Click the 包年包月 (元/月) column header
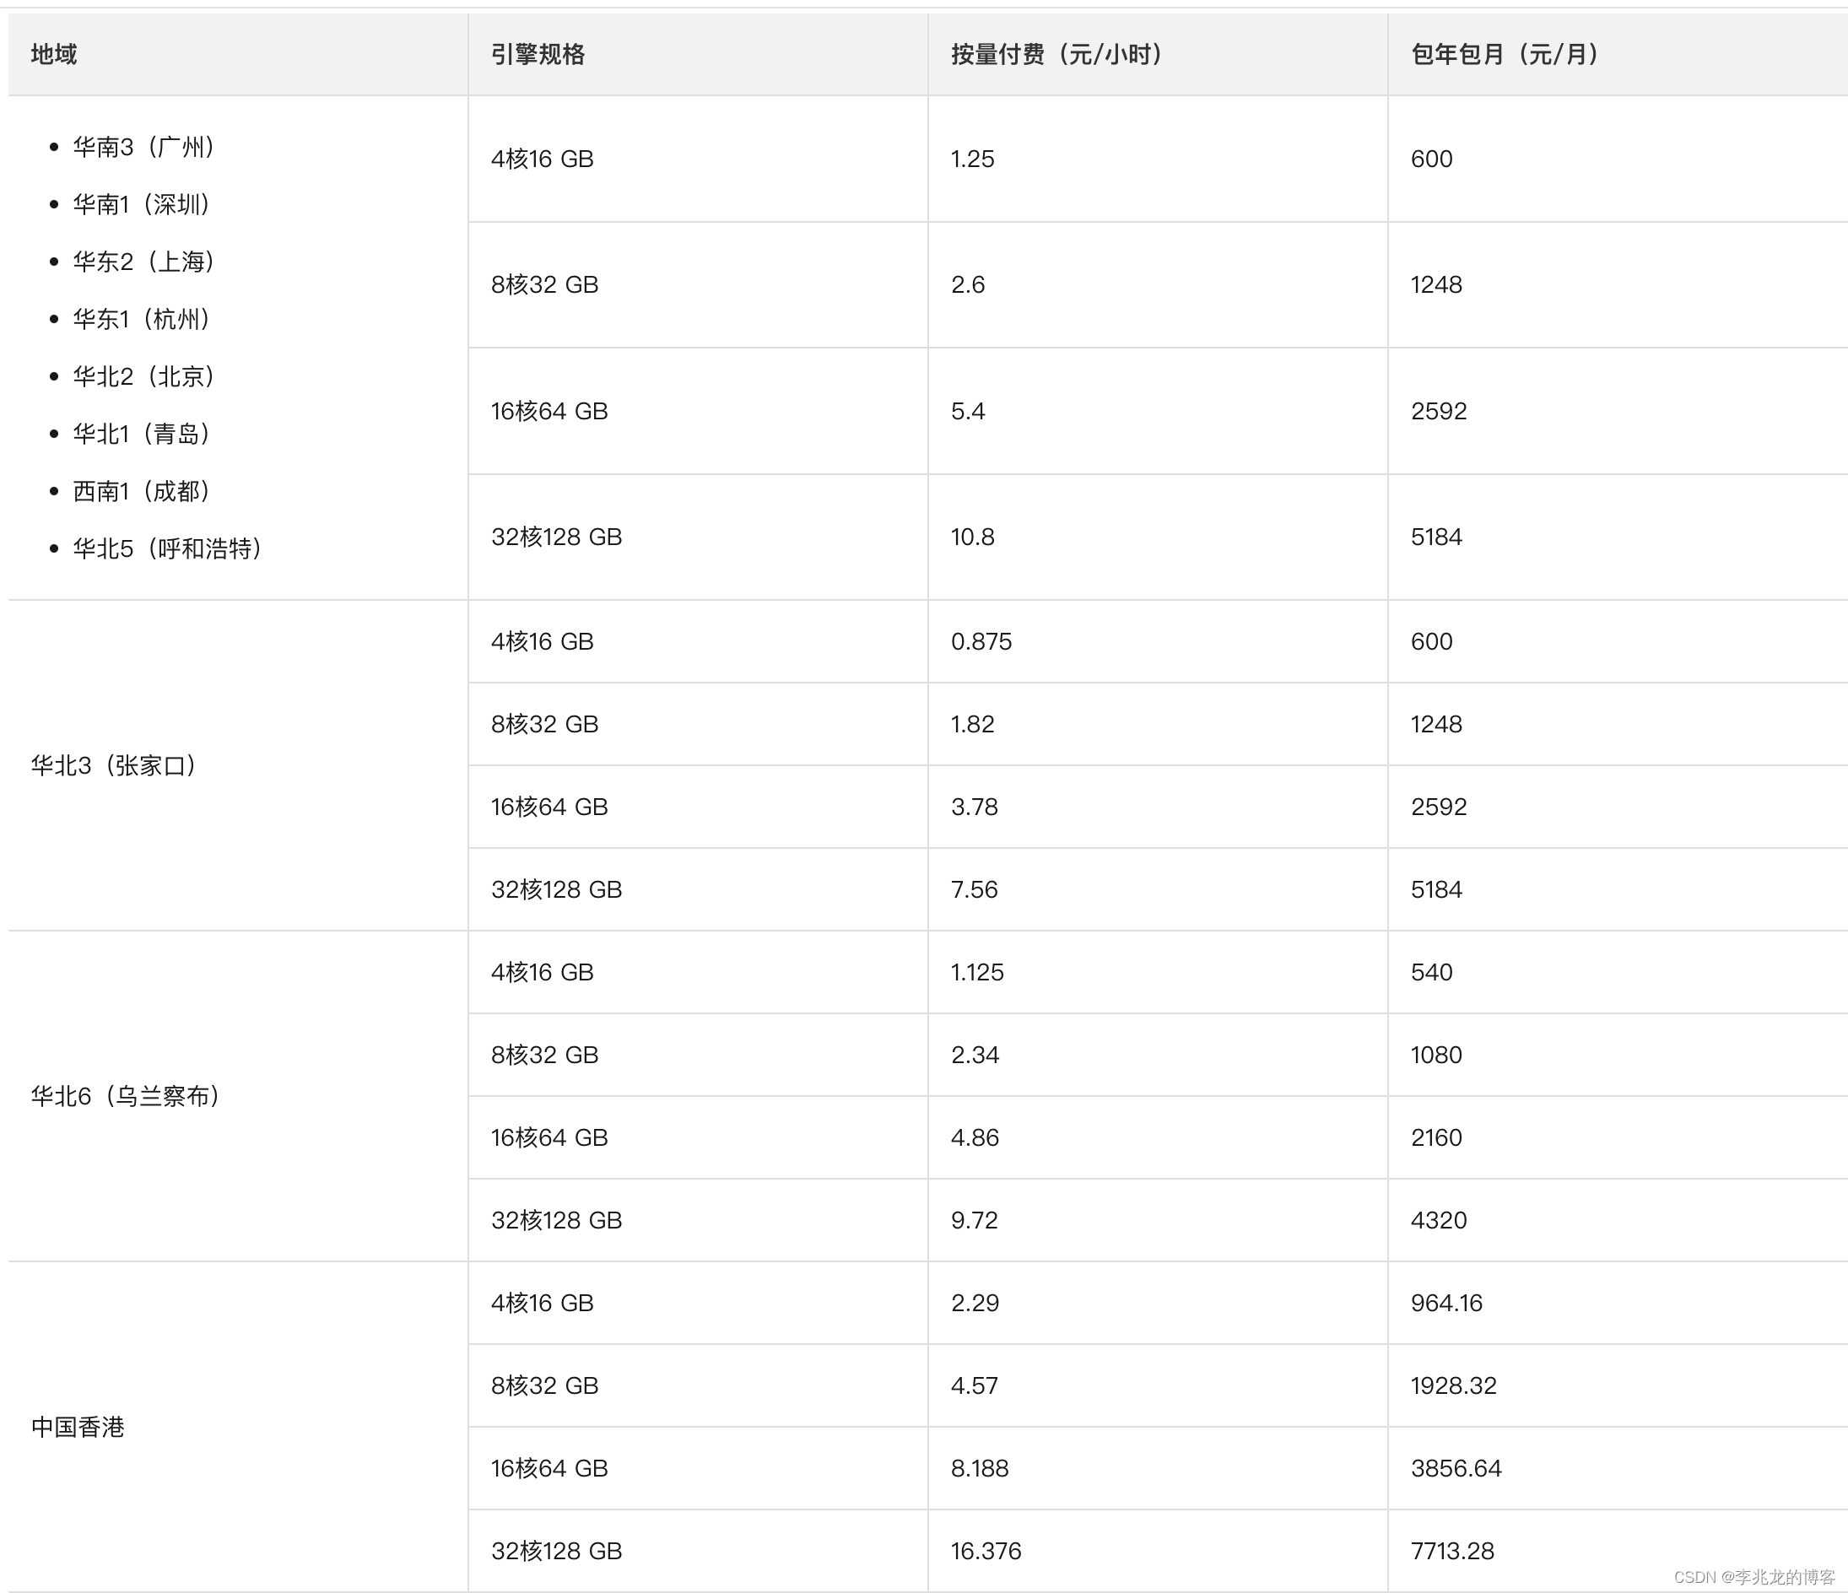Viewport: 1848px width, 1593px height. (x=1505, y=54)
